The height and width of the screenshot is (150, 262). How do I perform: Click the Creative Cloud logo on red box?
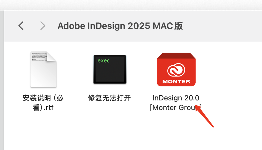click(176, 70)
